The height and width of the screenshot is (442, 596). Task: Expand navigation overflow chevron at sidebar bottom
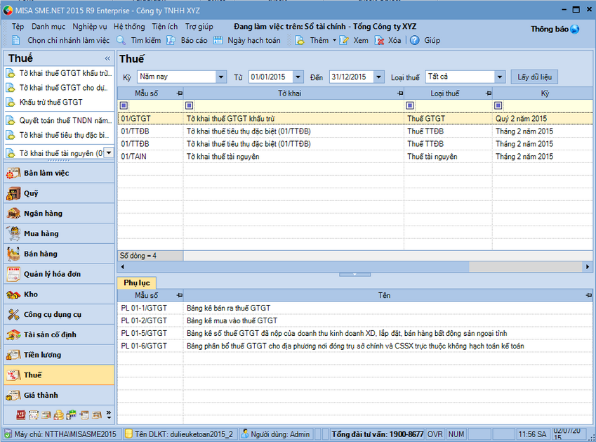(x=109, y=415)
